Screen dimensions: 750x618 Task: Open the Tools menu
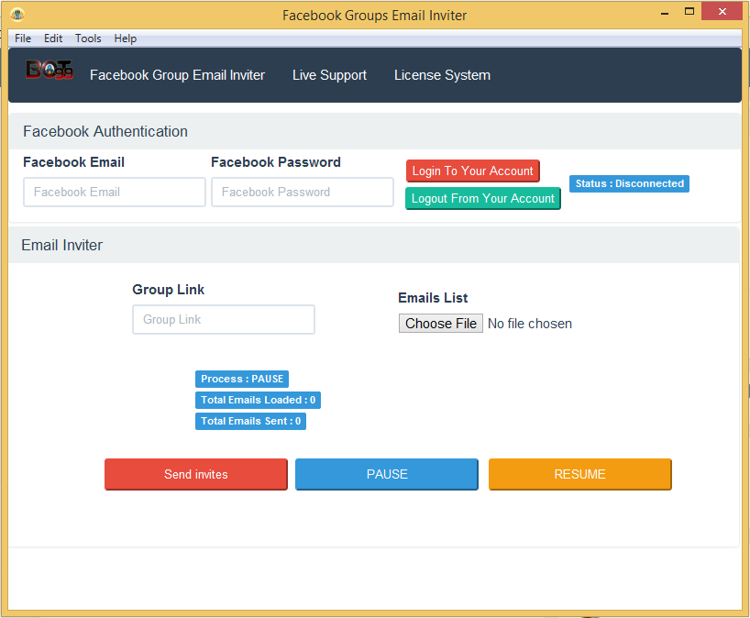(x=88, y=39)
